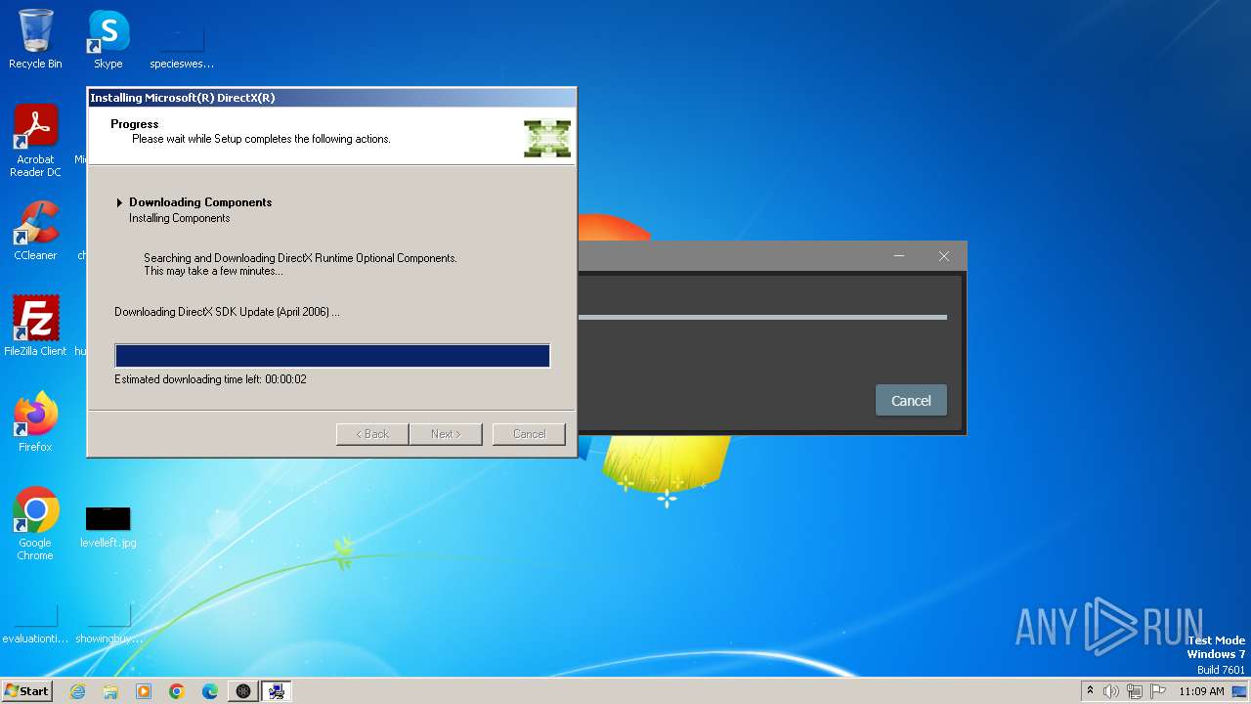Click the dark window's progress bar
1251x704 pixels.
pyautogui.click(x=762, y=317)
